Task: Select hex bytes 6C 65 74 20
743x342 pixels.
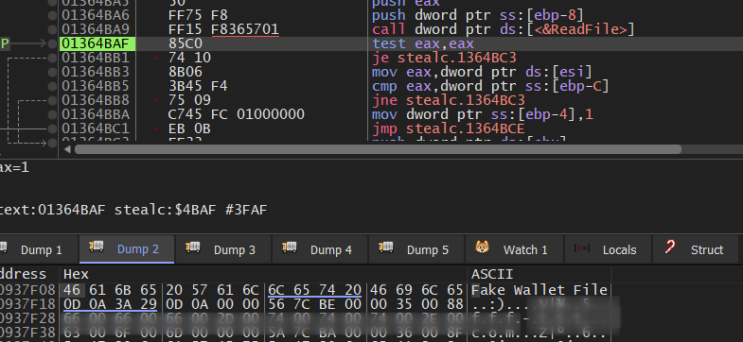Action: [x=314, y=290]
